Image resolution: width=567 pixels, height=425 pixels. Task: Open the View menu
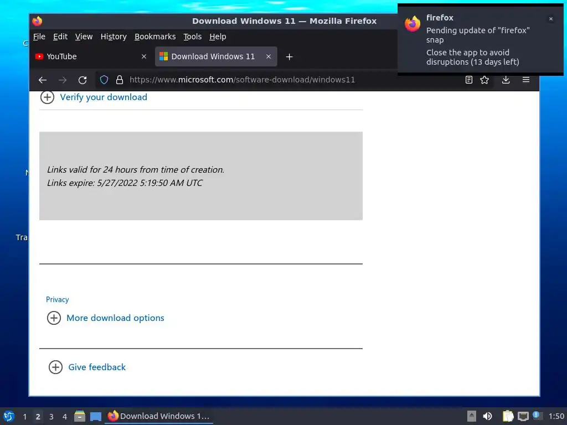(x=84, y=37)
